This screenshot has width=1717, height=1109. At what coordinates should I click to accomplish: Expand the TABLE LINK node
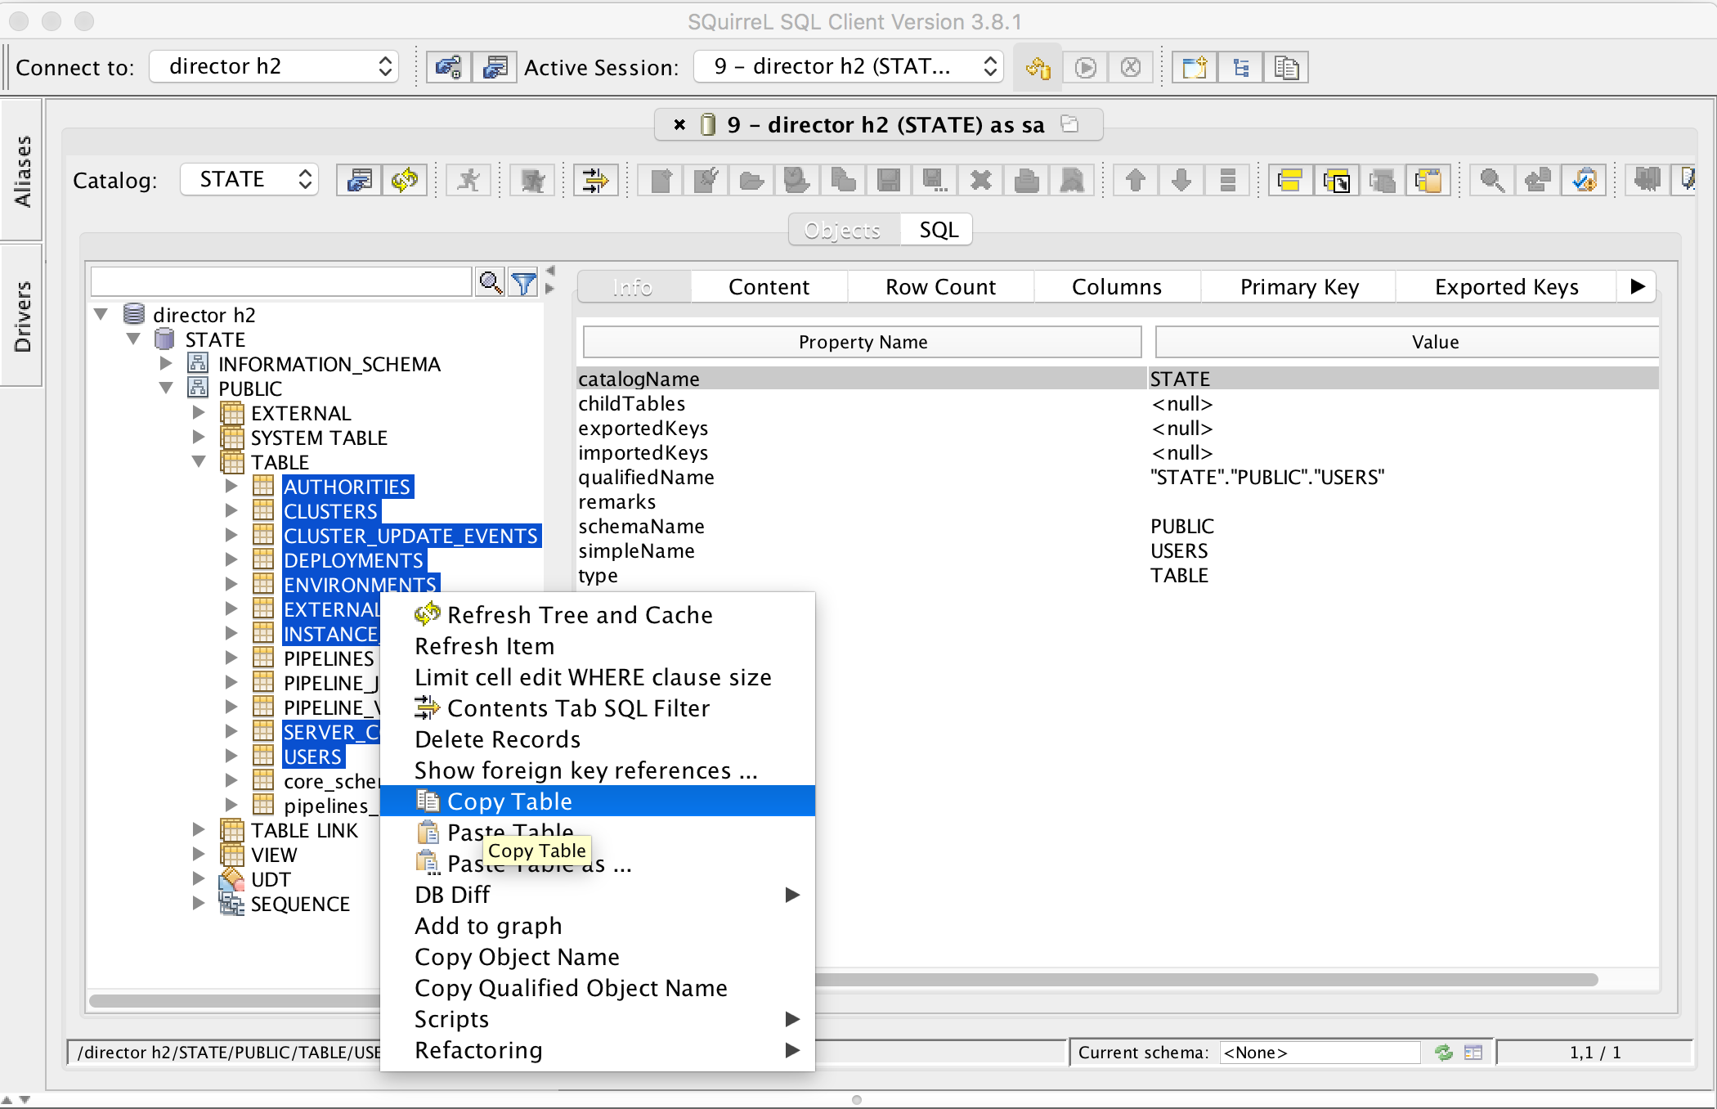tap(199, 829)
